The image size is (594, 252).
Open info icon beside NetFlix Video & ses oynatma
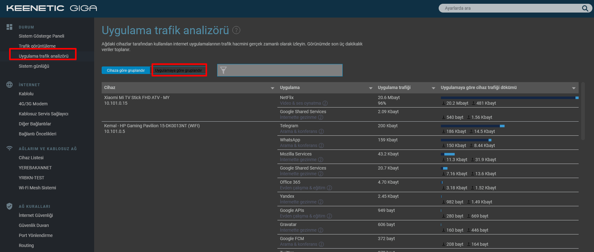325,103
